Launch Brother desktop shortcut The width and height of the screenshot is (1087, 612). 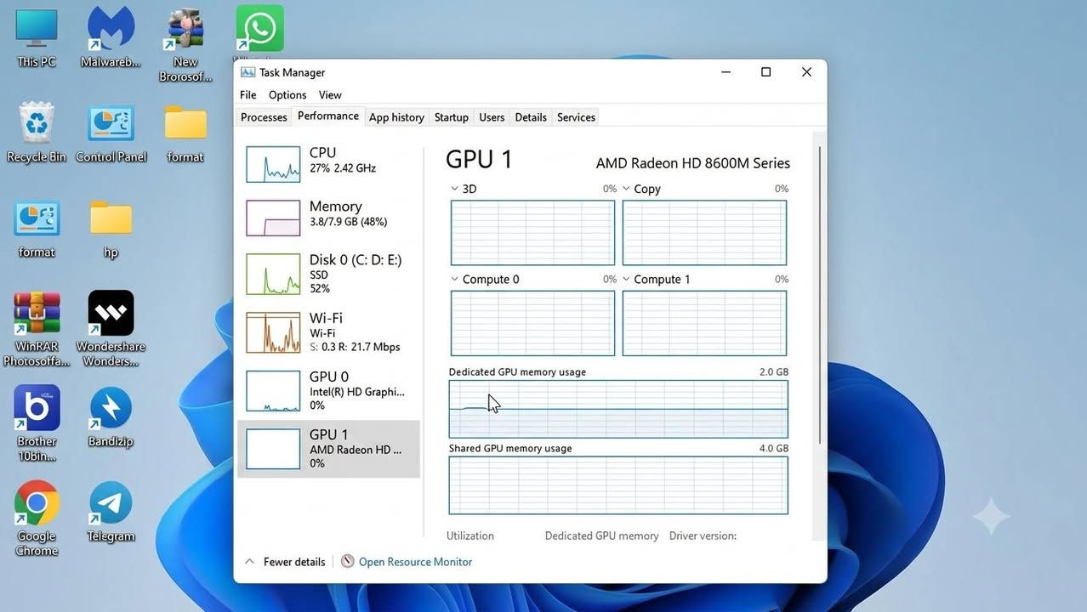pyautogui.click(x=37, y=423)
